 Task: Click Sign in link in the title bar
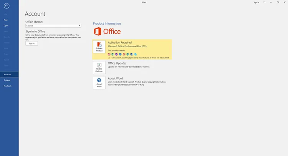[256, 2]
